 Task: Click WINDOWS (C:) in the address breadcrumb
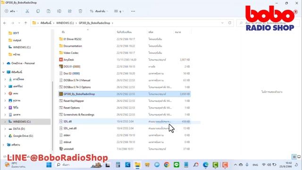click(x=65, y=23)
